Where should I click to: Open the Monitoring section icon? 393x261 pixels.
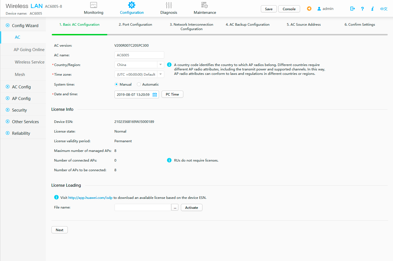[x=93, y=5]
